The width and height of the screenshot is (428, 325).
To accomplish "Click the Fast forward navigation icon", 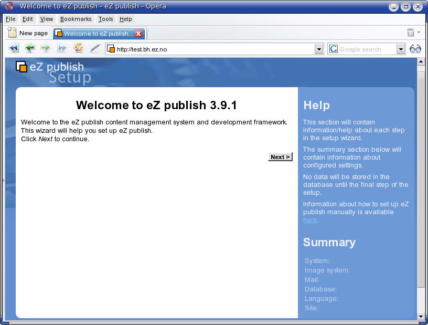I will point(62,48).
